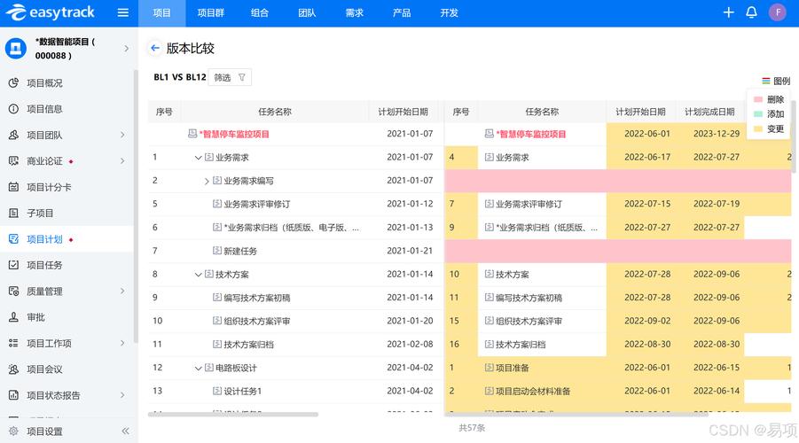
Task: Open 项目概况 in sidebar
Action: coord(44,83)
